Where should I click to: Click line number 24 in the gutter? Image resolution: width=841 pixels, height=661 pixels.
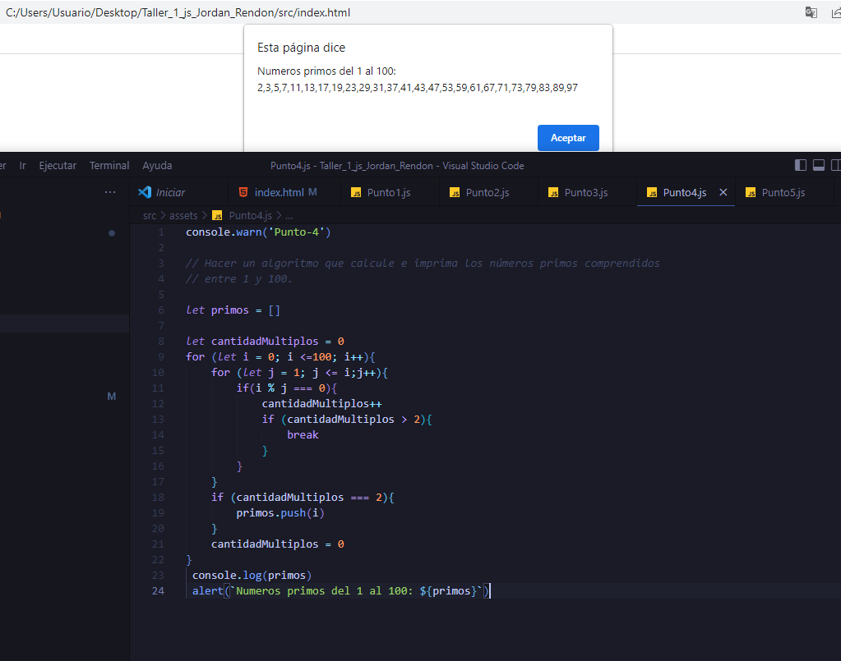158,591
